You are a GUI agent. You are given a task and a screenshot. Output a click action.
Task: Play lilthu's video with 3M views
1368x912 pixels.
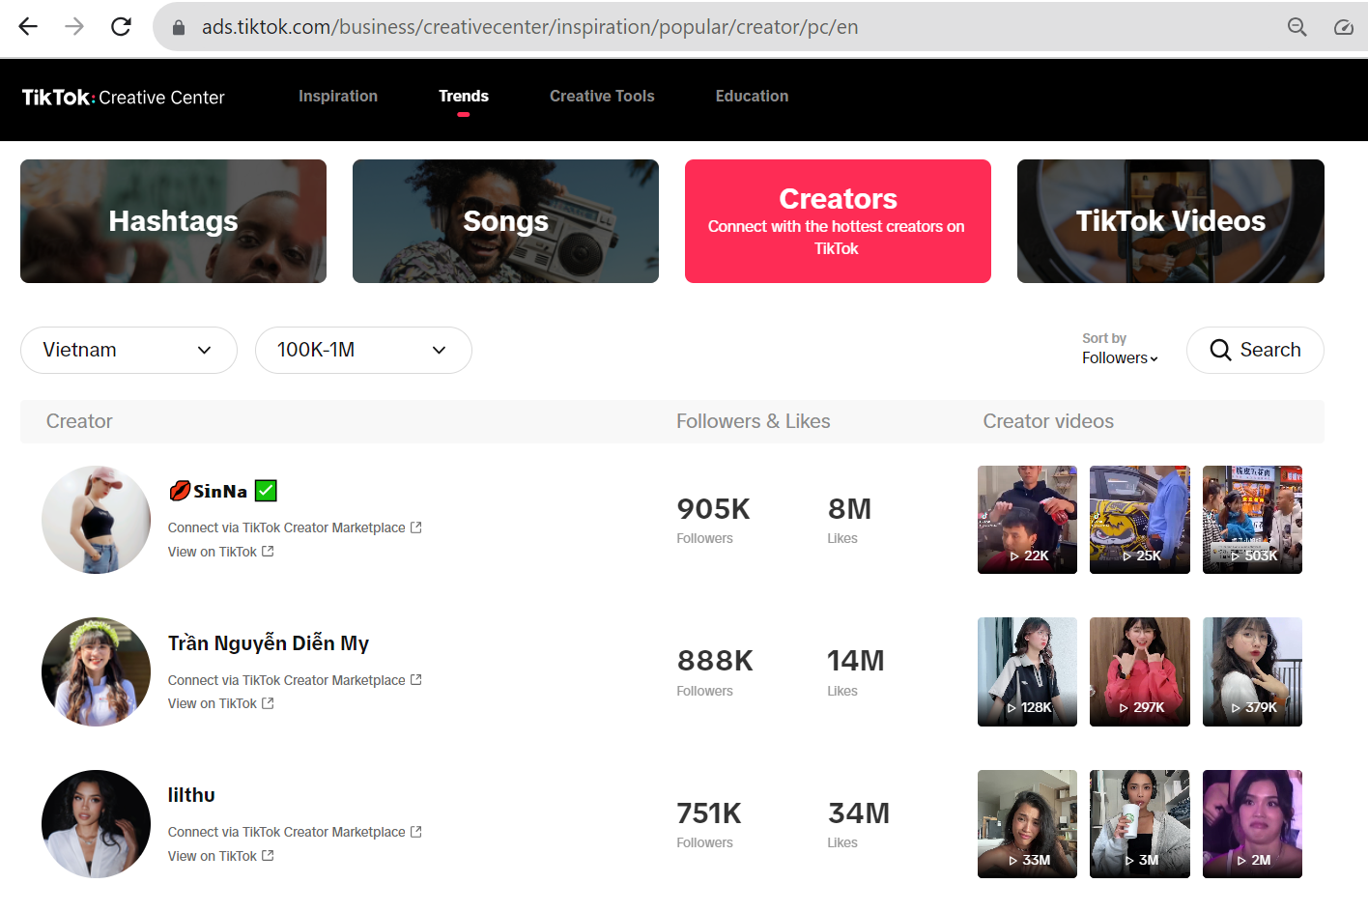click(1140, 824)
